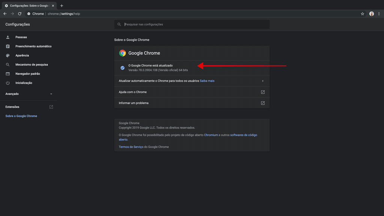This screenshot has height=216, width=384.
Task: Click the 'Configurações' page title
Action: [18, 24]
